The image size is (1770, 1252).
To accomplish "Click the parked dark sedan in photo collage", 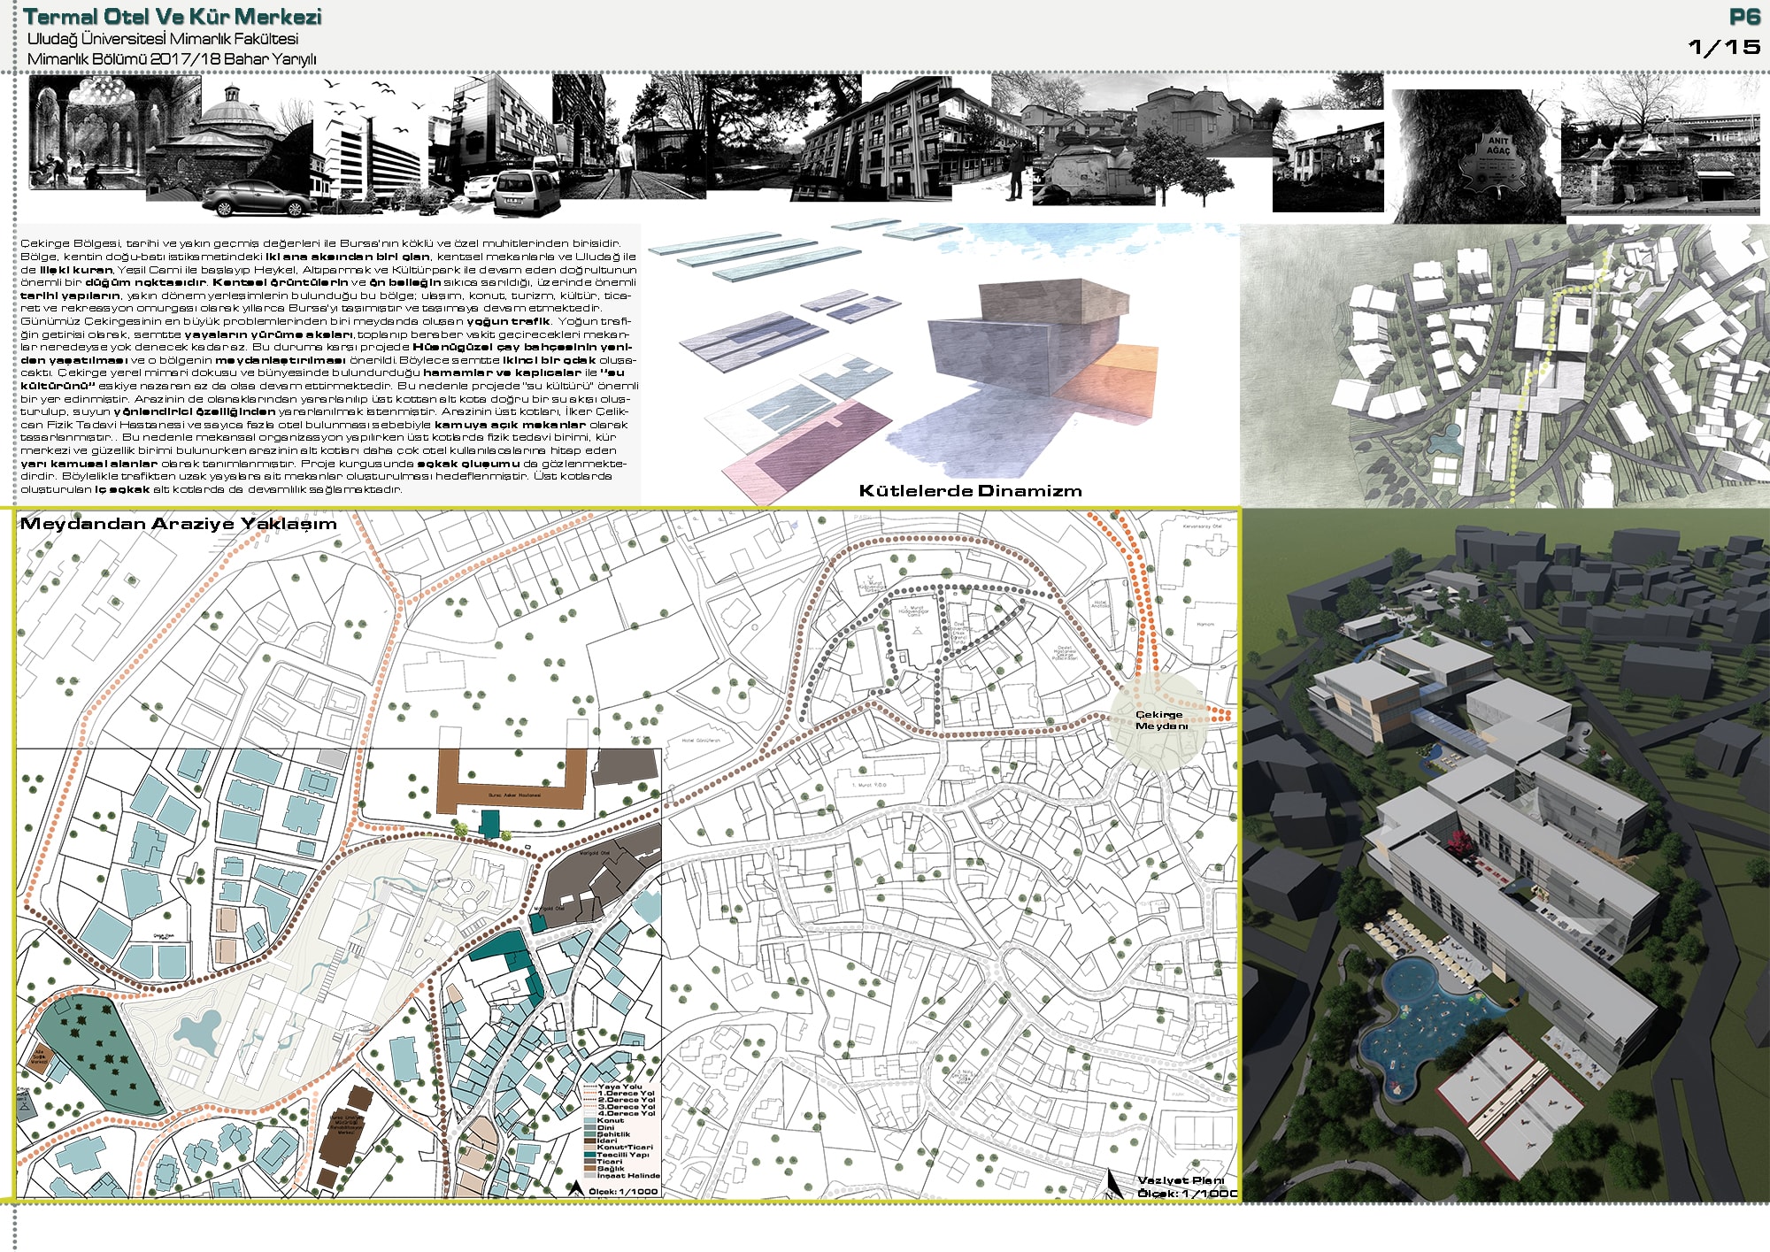I will coord(258,199).
